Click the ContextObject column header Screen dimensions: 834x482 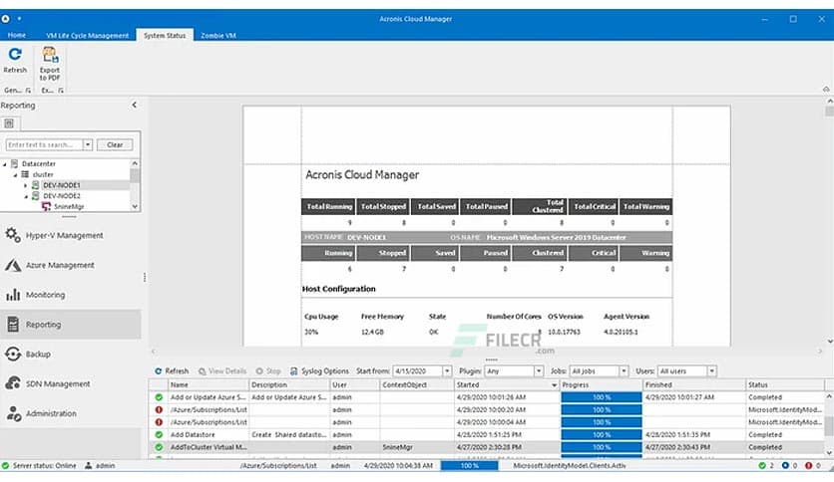[417, 384]
